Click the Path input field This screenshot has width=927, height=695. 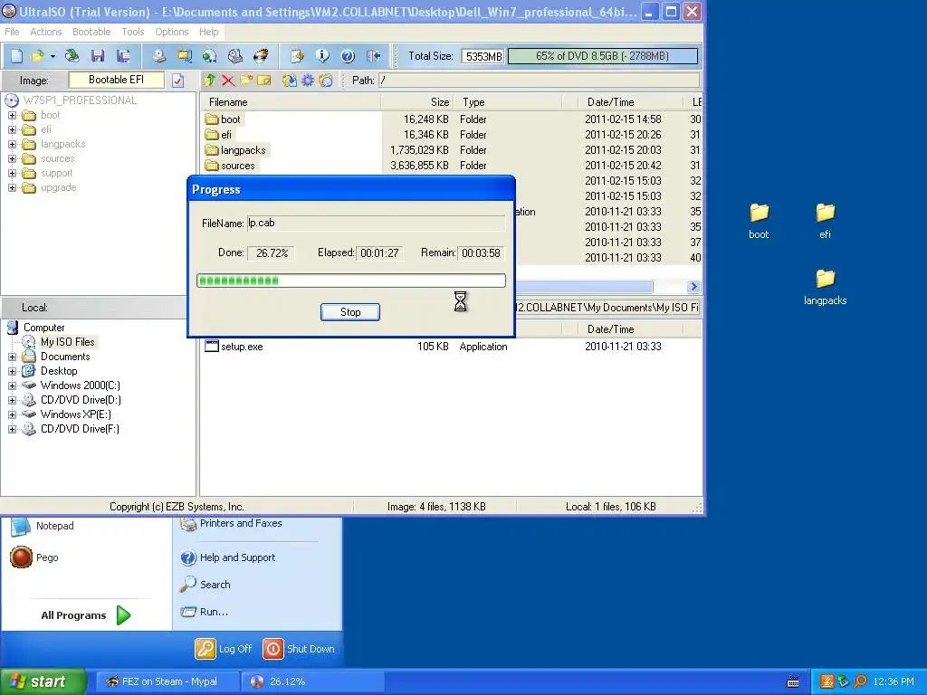[x=540, y=81]
